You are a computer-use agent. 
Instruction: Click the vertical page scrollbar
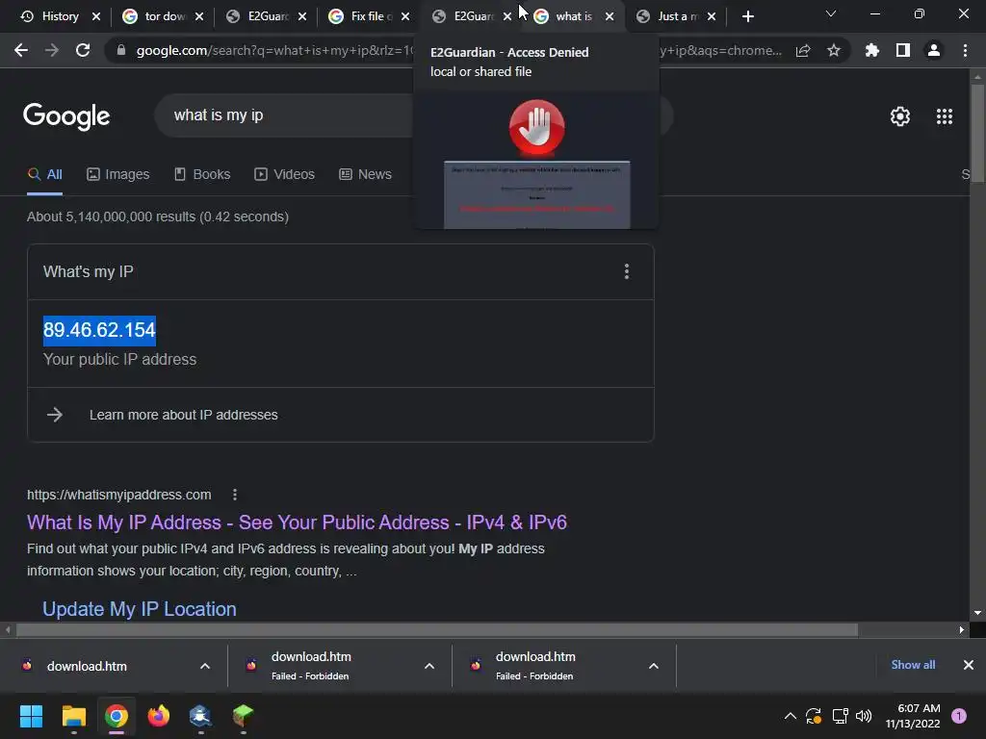coord(977,132)
